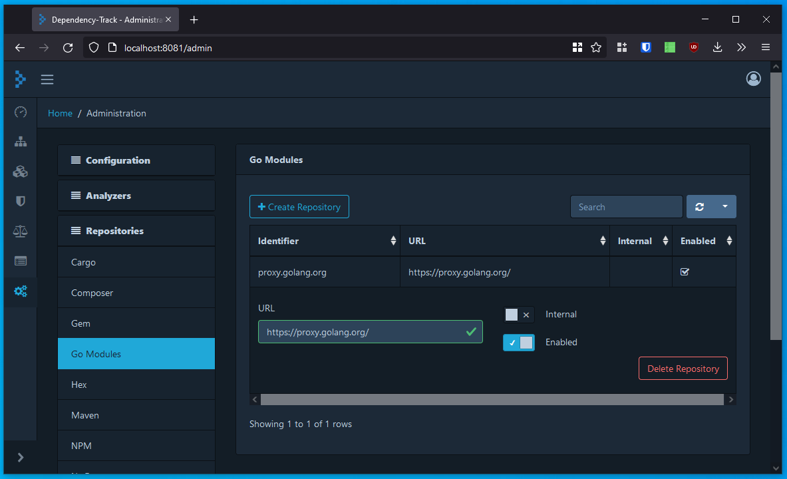Click the Dependency-Track logo icon
The width and height of the screenshot is (787, 479).
(19, 79)
